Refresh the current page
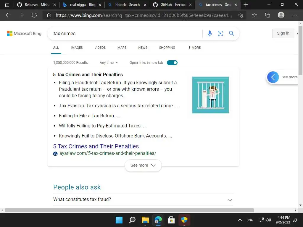 [x=34, y=15]
